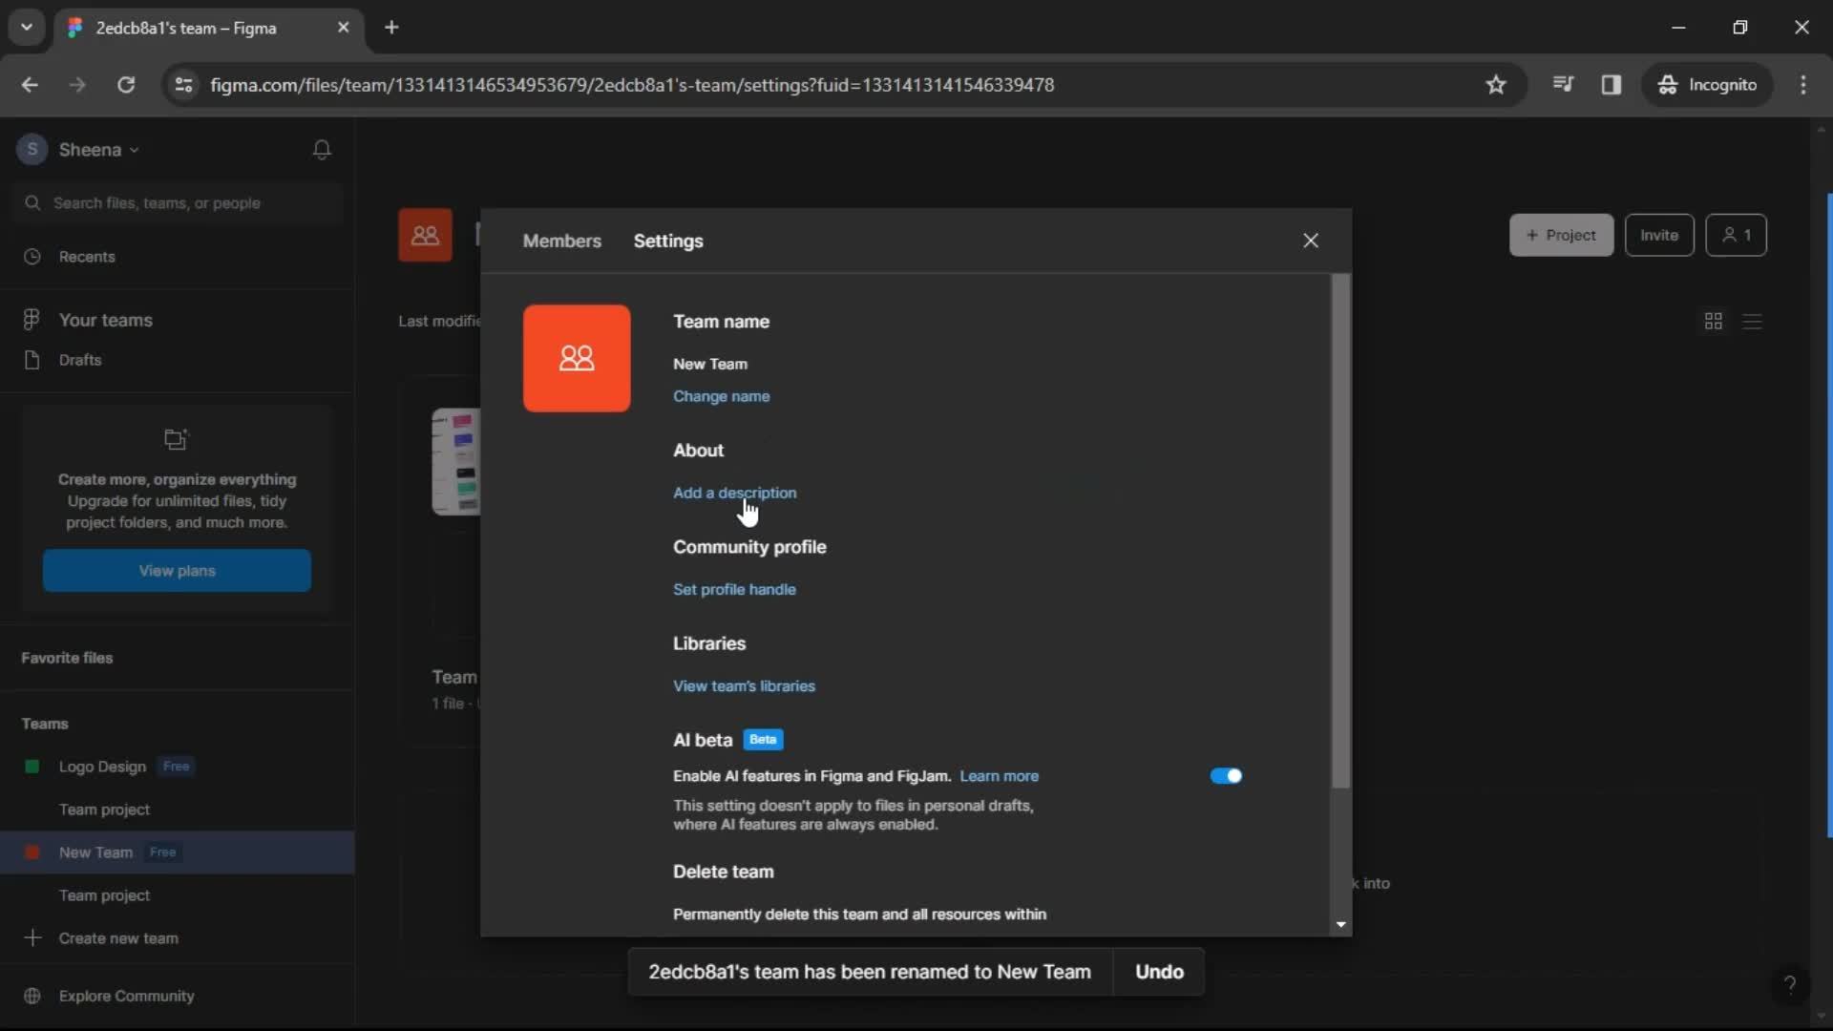Open the notifications bell
Viewport: 1833px width, 1031px height.
pyautogui.click(x=322, y=150)
